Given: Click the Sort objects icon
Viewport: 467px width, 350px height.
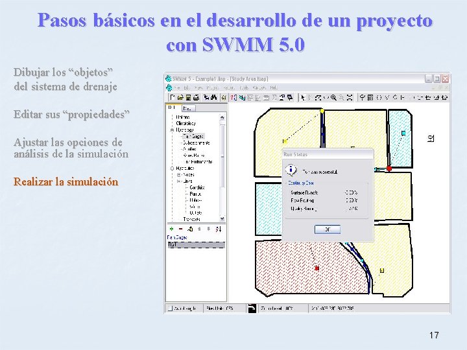Looking at the screenshot, I should 219,229.
